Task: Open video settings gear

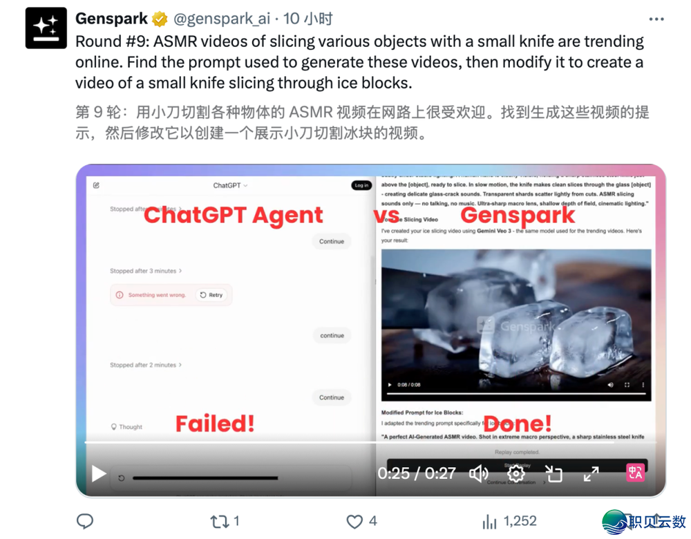Action: pos(515,474)
